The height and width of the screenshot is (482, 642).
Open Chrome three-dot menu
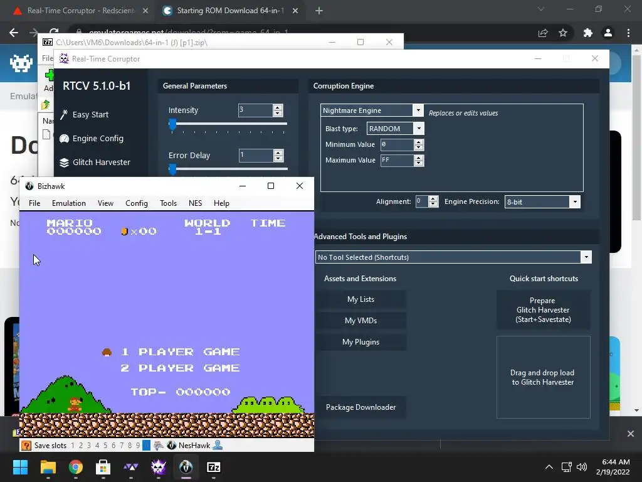pyautogui.click(x=628, y=33)
